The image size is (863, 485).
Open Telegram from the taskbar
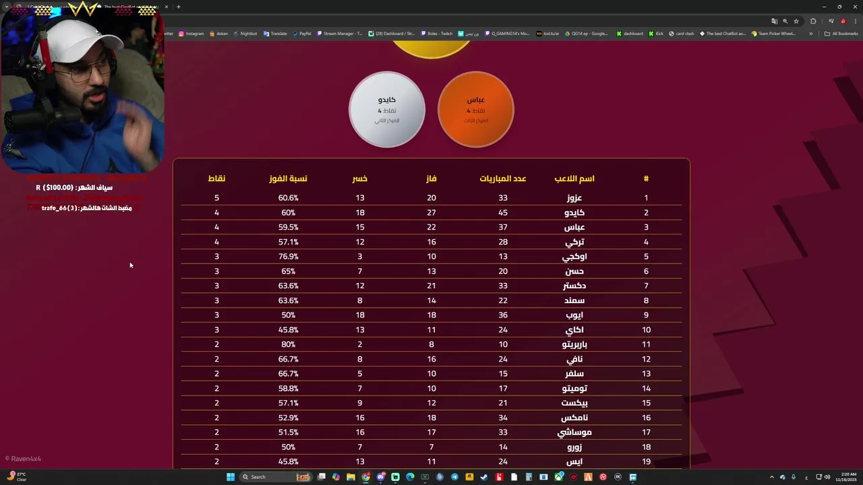coord(454,477)
